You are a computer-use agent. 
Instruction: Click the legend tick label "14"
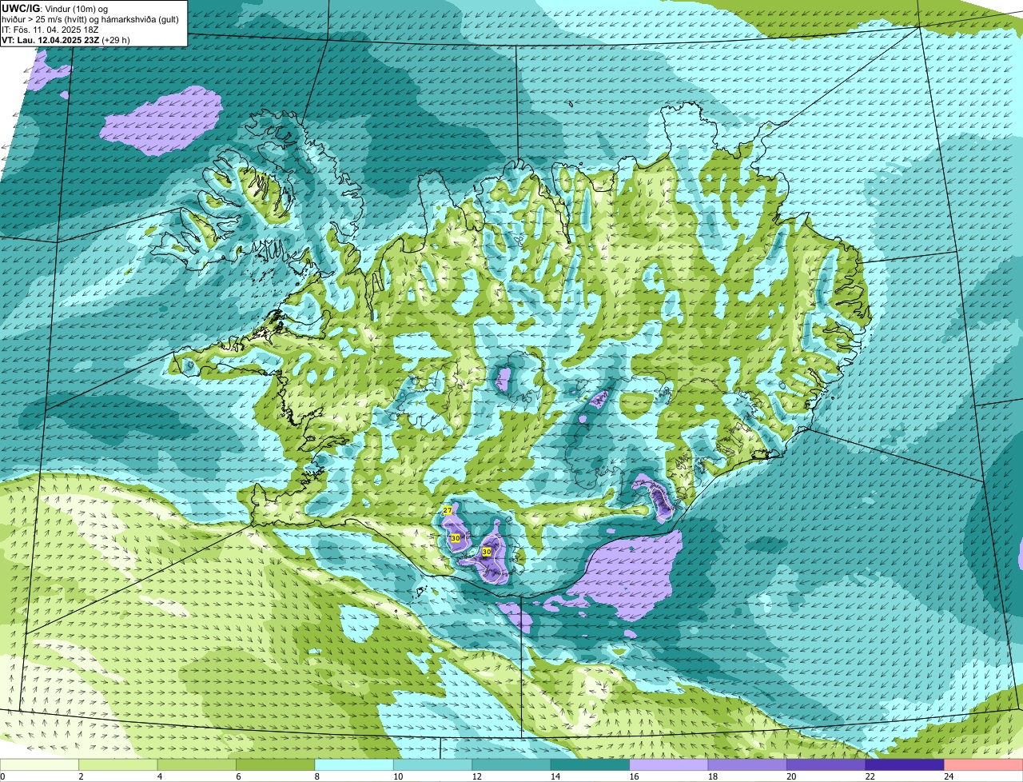click(555, 776)
